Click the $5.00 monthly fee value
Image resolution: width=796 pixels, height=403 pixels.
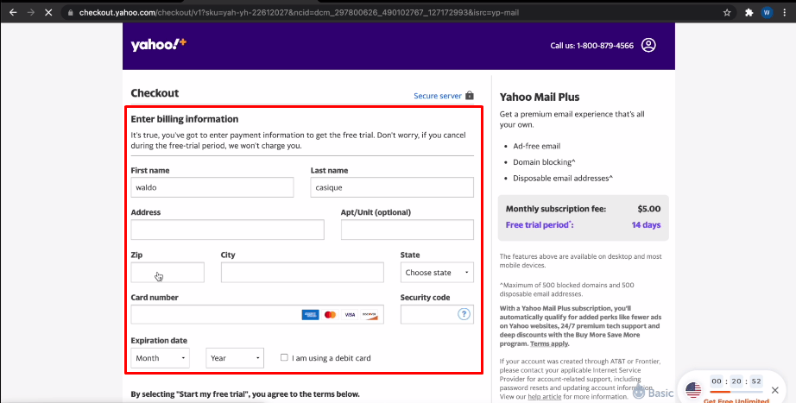coord(649,209)
